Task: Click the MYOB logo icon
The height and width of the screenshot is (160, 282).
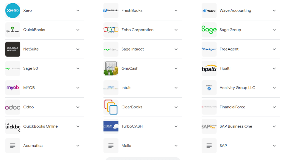Action: [x=13, y=88]
